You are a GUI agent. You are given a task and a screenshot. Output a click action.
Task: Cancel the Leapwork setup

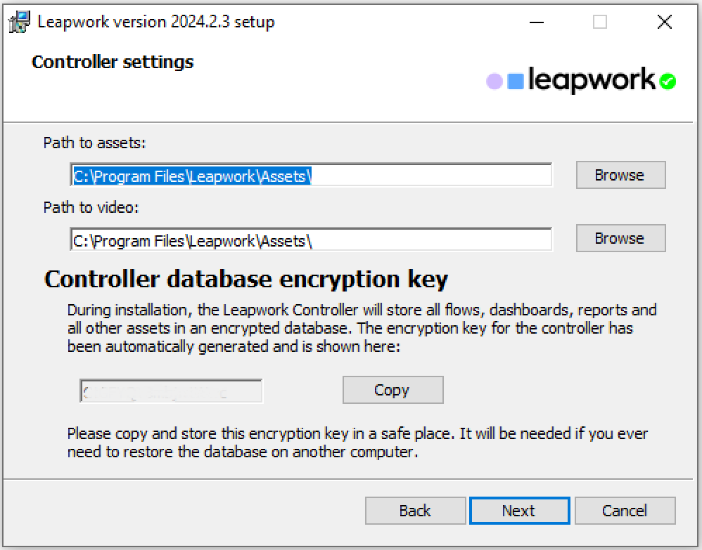pyautogui.click(x=625, y=511)
